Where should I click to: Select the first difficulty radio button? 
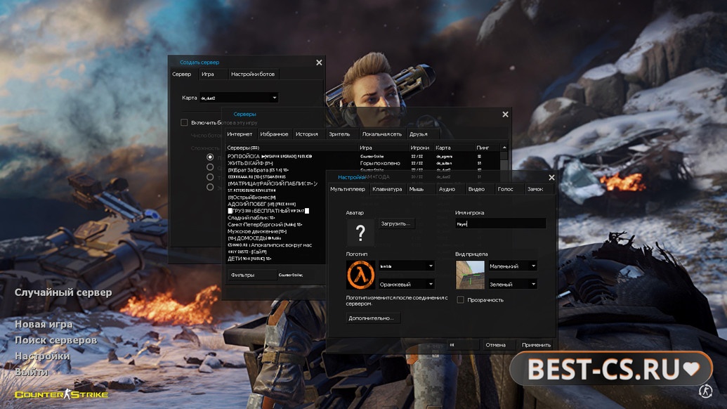click(210, 157)
